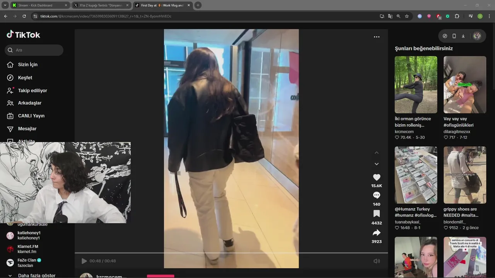Open CANLI Yayın section
The height and width of the screenshot is (278, 495).
click(31, 116)
